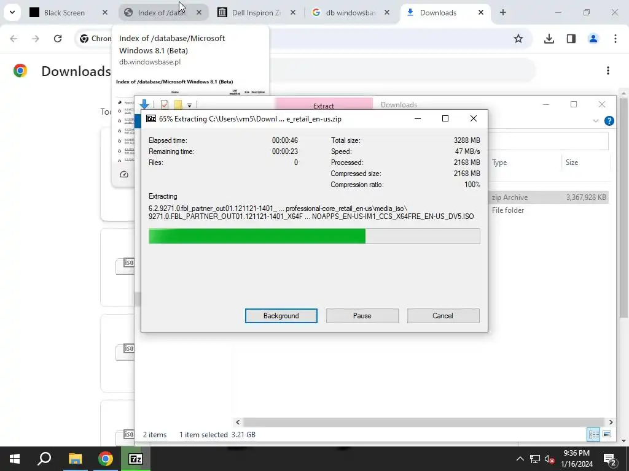Screen dimensions: 629x471
Task: Go forward in Chrome
Action: [36, 39]
